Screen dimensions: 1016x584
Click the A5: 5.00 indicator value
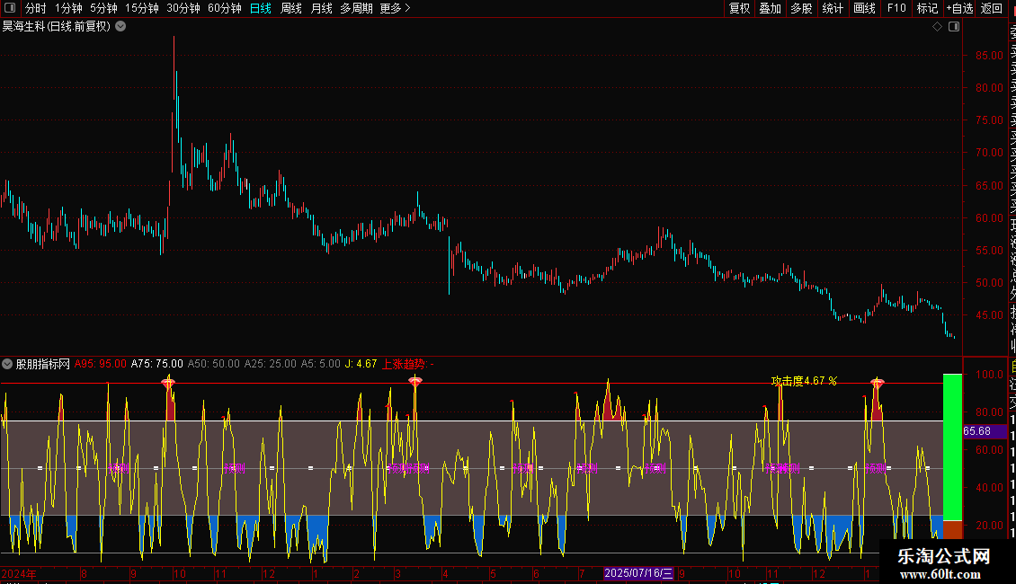[321, 364]
